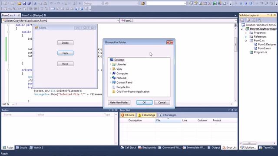Click the Form1.Designer file icon

coord(255,44)
